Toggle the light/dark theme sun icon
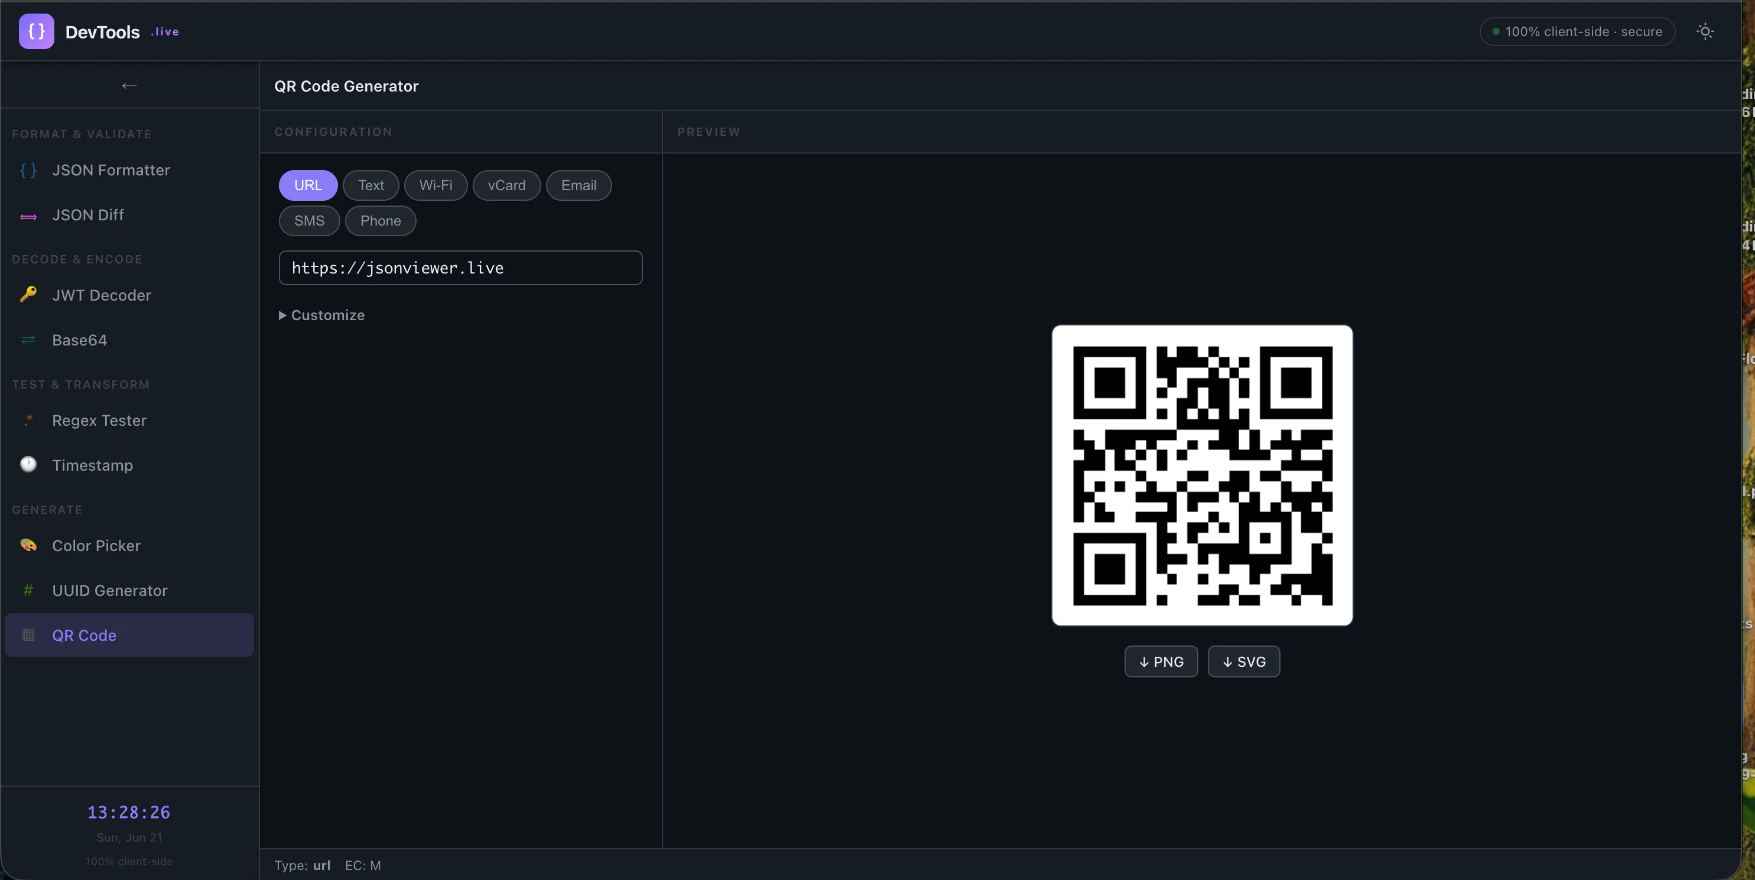This screenshot has width=1755, height=880. pyautogui.click(x=1705, y=31)
